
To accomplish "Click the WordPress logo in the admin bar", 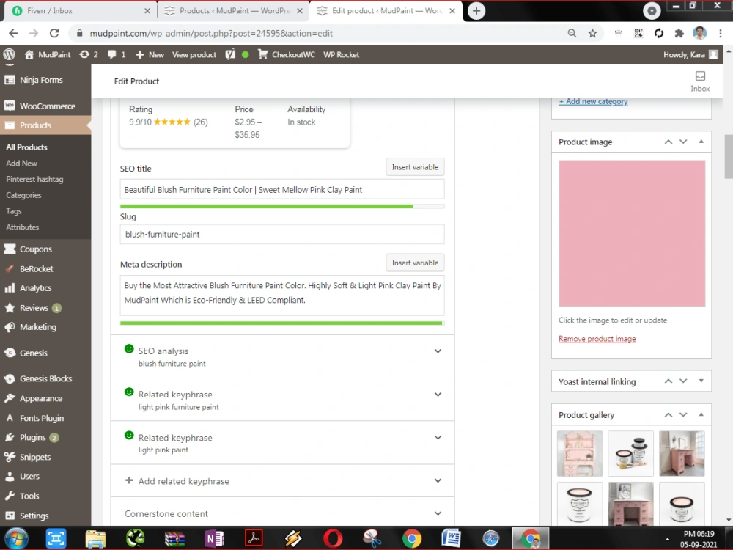I will pos(10,54).
